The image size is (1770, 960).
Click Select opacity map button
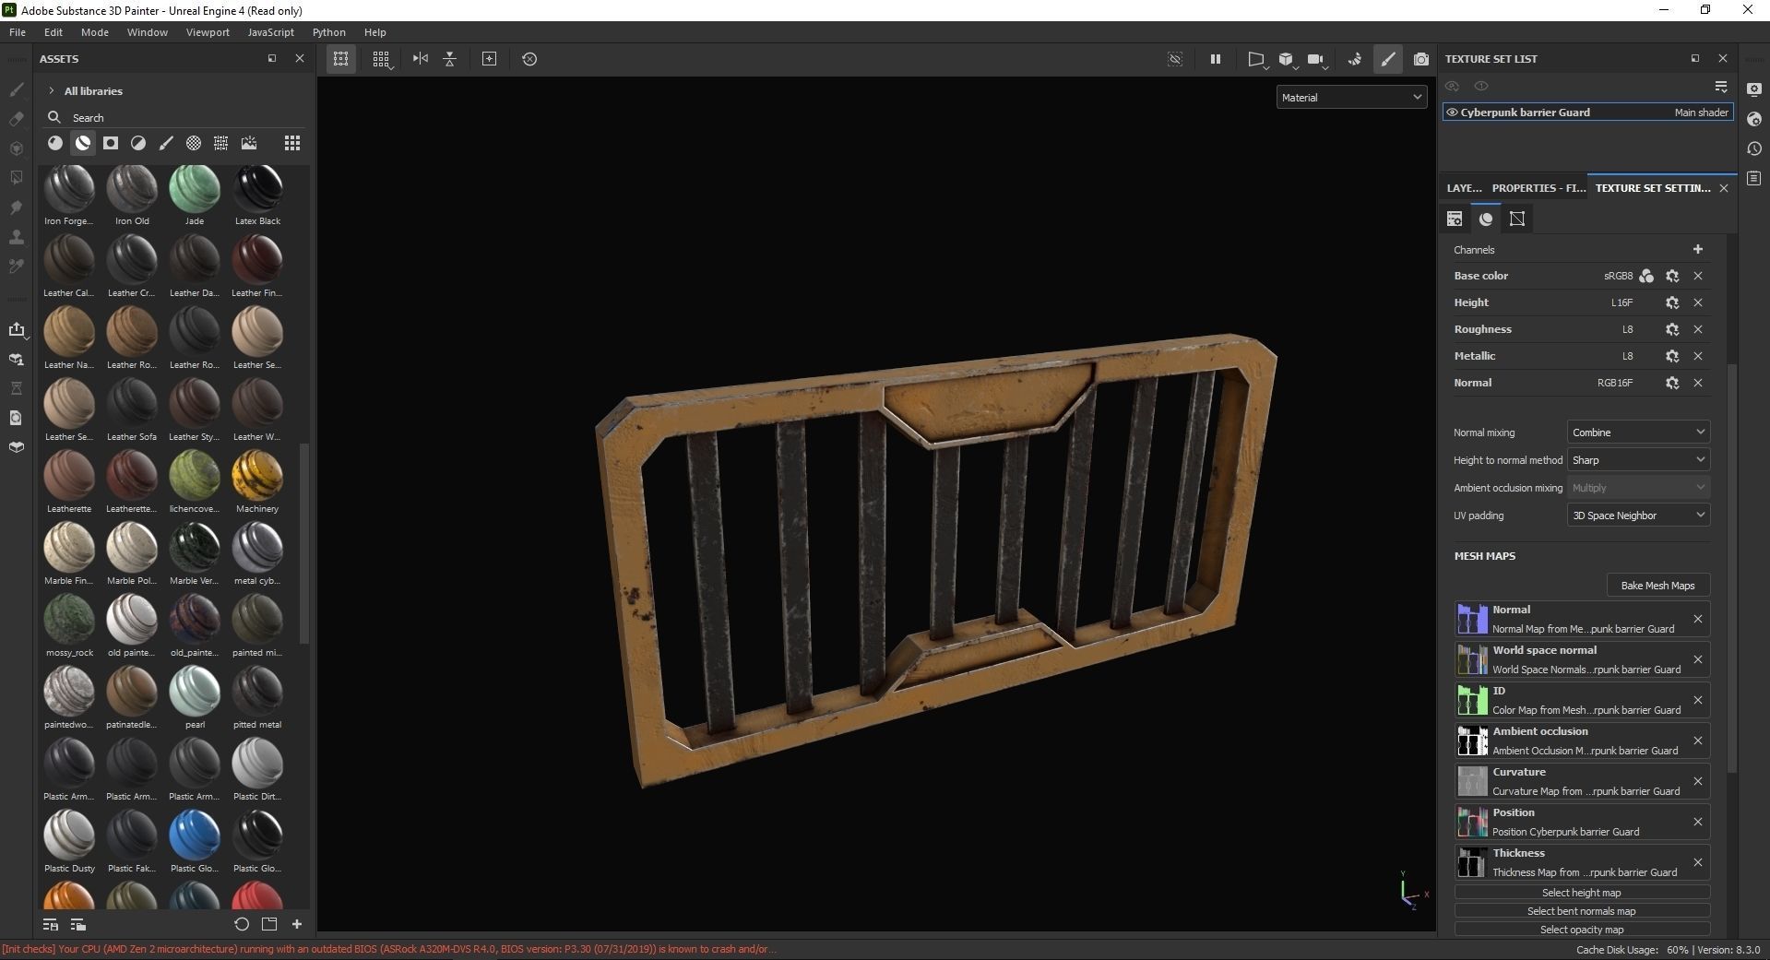pos(1582,930)
